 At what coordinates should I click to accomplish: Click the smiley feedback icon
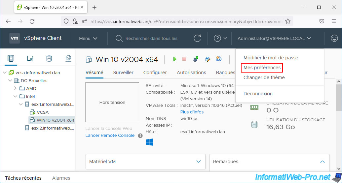334,38
